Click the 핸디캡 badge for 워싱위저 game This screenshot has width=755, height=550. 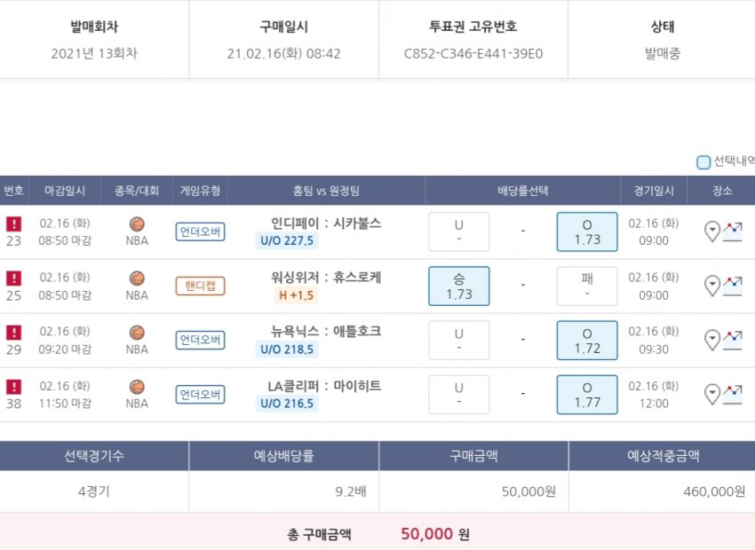(200, 286)
